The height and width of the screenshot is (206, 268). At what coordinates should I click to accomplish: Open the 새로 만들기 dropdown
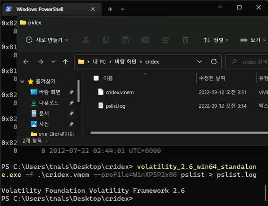click(x=47, y=40)
